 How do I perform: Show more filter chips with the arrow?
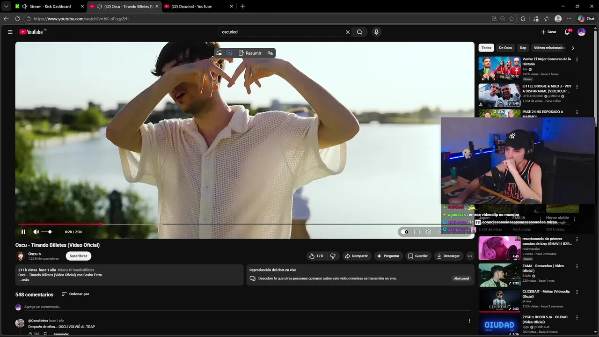coord(573,48)
